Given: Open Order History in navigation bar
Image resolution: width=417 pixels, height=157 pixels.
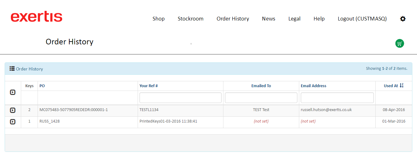Looking at the screenshot, I should tap(233, 19).
